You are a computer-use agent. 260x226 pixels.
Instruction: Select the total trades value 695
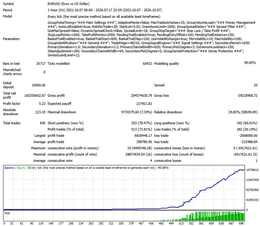click(43, 123)
